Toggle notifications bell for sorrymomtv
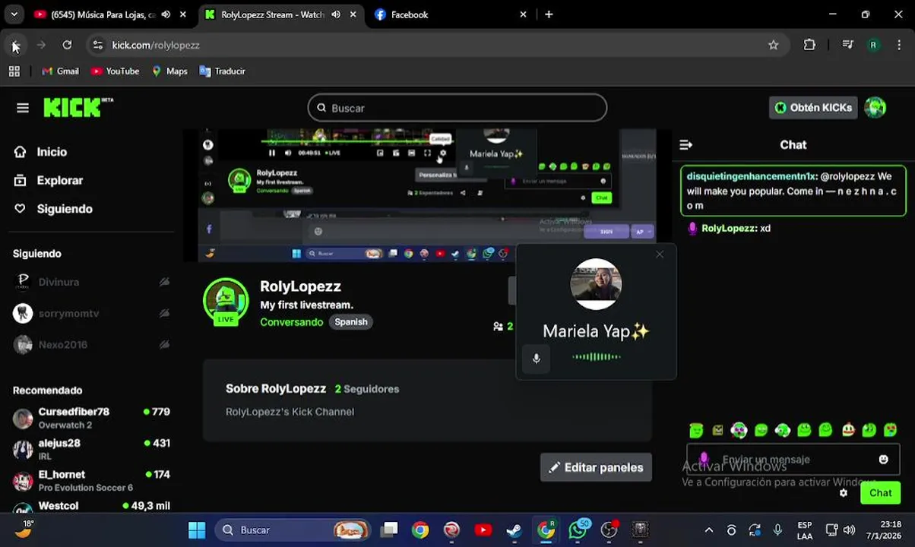This screenshot has height=547, width=915. pos(164,313)
